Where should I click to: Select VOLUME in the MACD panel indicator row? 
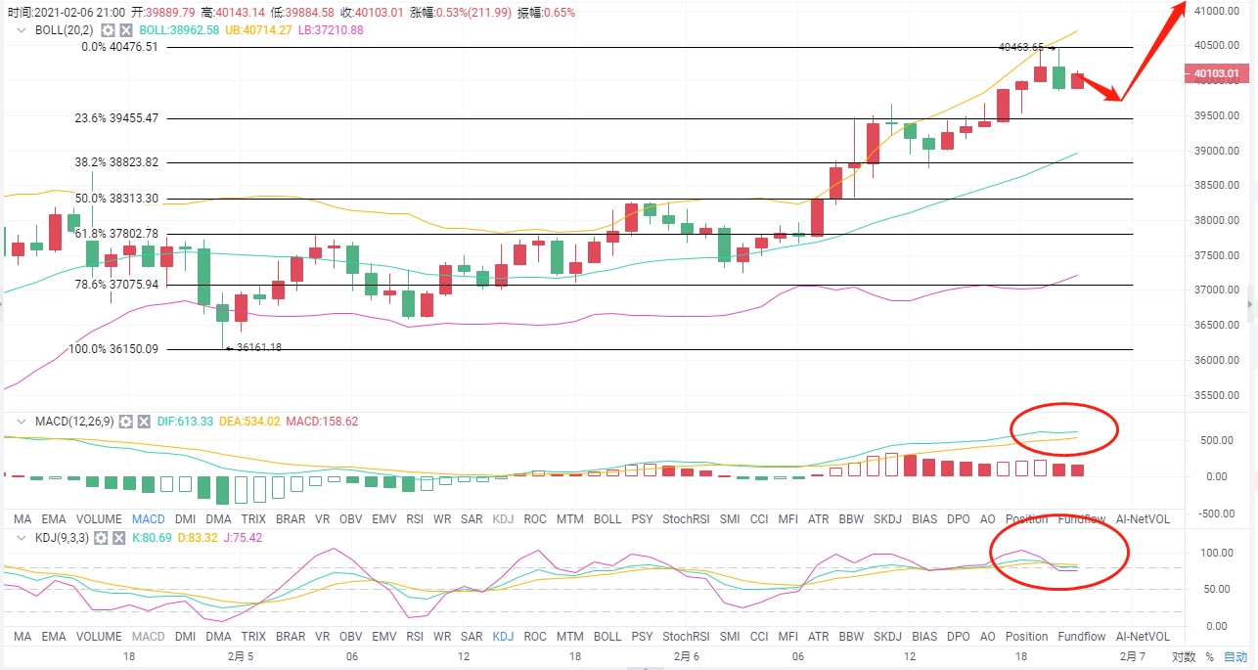(x=99, y=518)
